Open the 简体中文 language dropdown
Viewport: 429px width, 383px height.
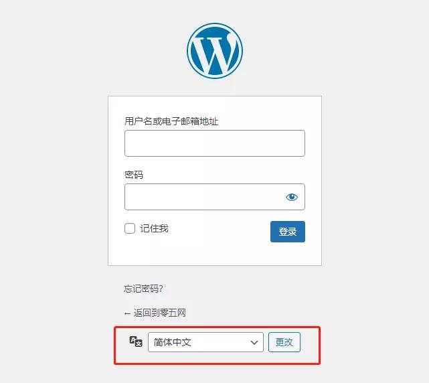tap(205, 342)
